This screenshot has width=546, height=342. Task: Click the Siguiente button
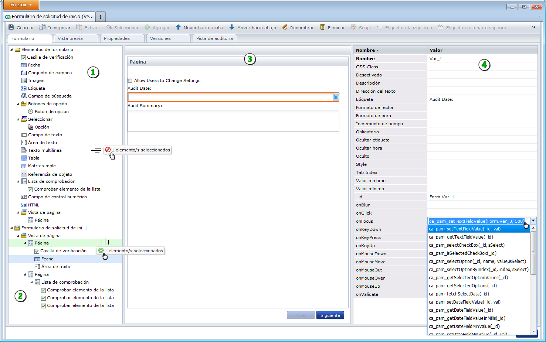[330, 315]
